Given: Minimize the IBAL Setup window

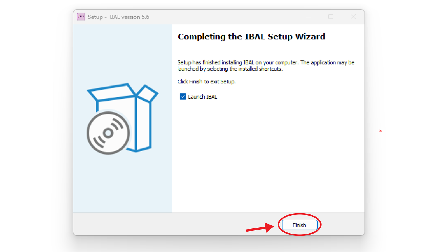Looking at the screenshot, I should tap(309, 17).
